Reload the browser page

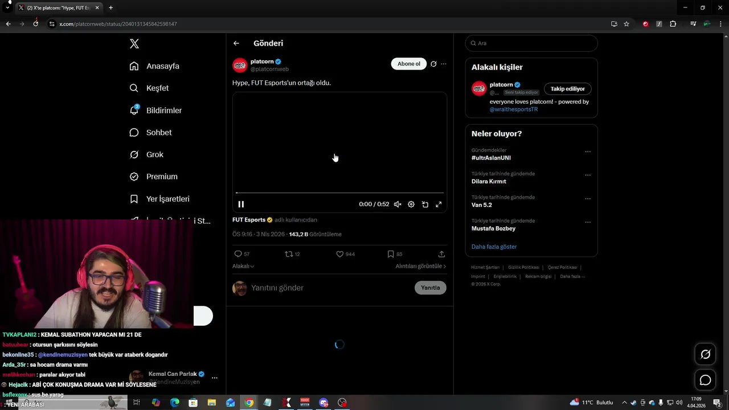click(x=35, y=24)
